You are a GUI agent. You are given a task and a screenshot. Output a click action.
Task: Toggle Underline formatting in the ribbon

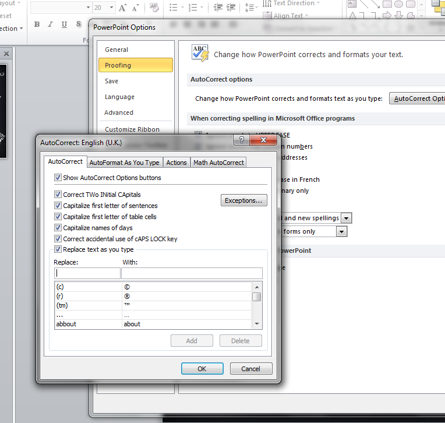65,24
